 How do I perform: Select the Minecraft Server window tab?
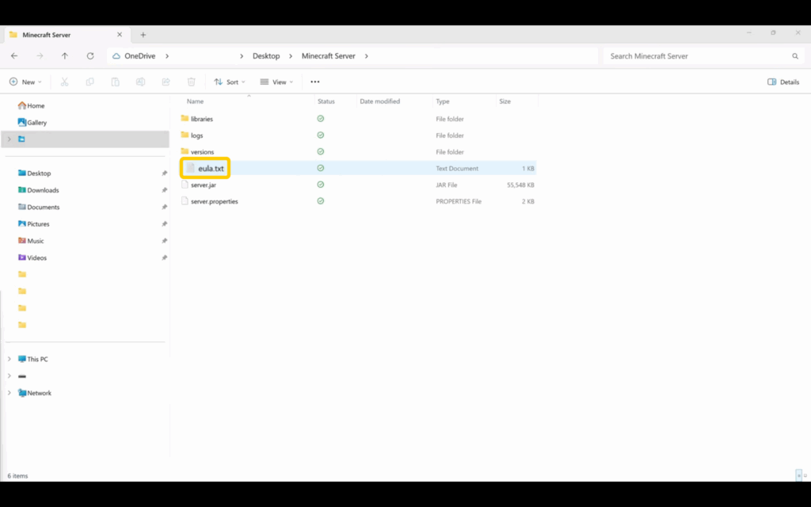[67, 35]
